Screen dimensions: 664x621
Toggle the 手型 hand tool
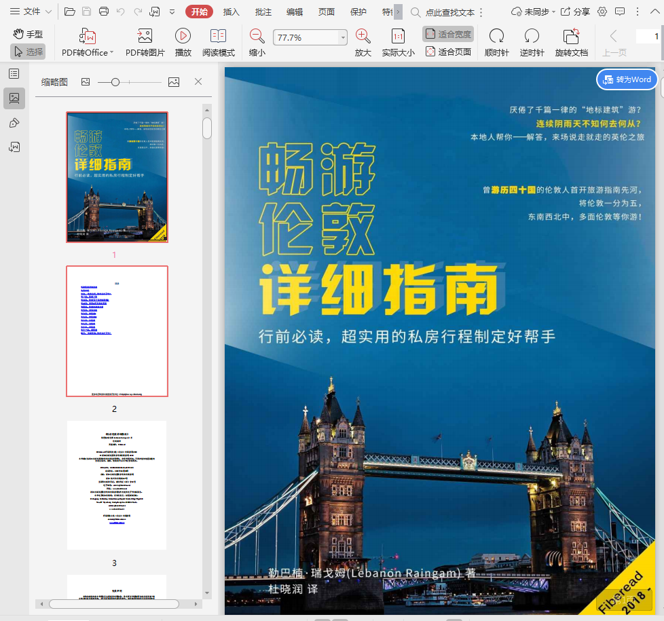pos(28,34)
